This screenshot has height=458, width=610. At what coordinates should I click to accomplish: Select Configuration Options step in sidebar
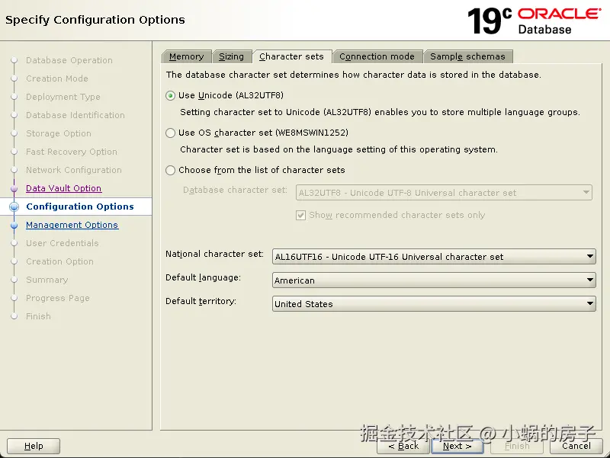(80, 207)
